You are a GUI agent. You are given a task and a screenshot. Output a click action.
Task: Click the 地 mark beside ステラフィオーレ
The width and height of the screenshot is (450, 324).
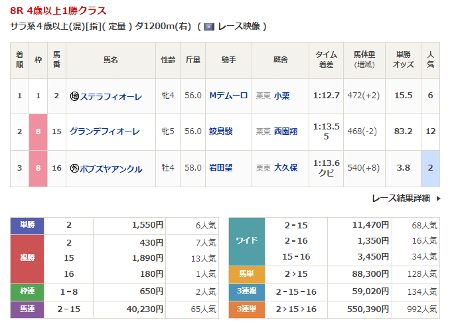point(74,96)
